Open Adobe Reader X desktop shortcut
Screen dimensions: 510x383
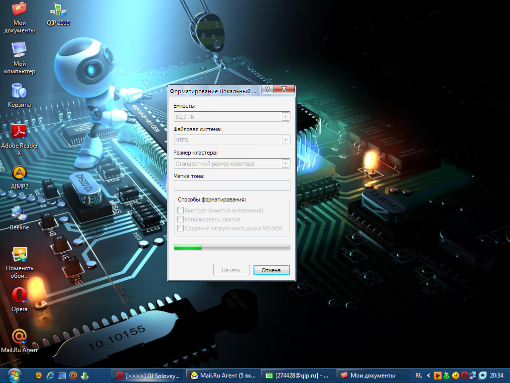(19, 132)
